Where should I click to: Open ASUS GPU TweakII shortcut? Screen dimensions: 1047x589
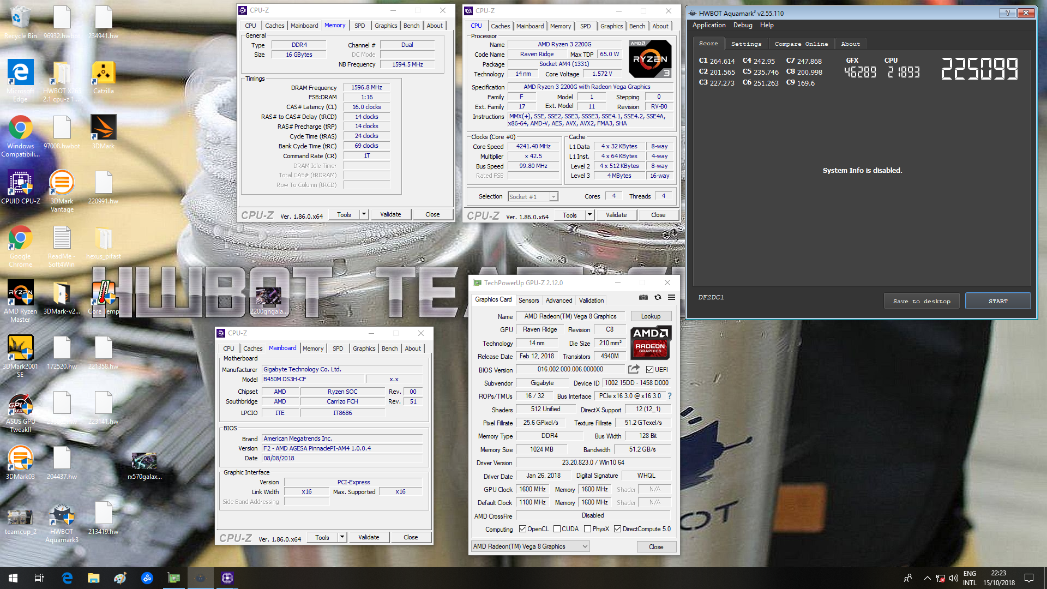[20, 413]
